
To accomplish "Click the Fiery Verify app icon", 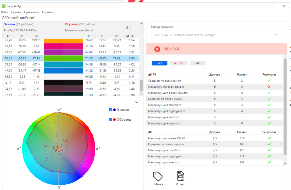I will pos(4,6).
